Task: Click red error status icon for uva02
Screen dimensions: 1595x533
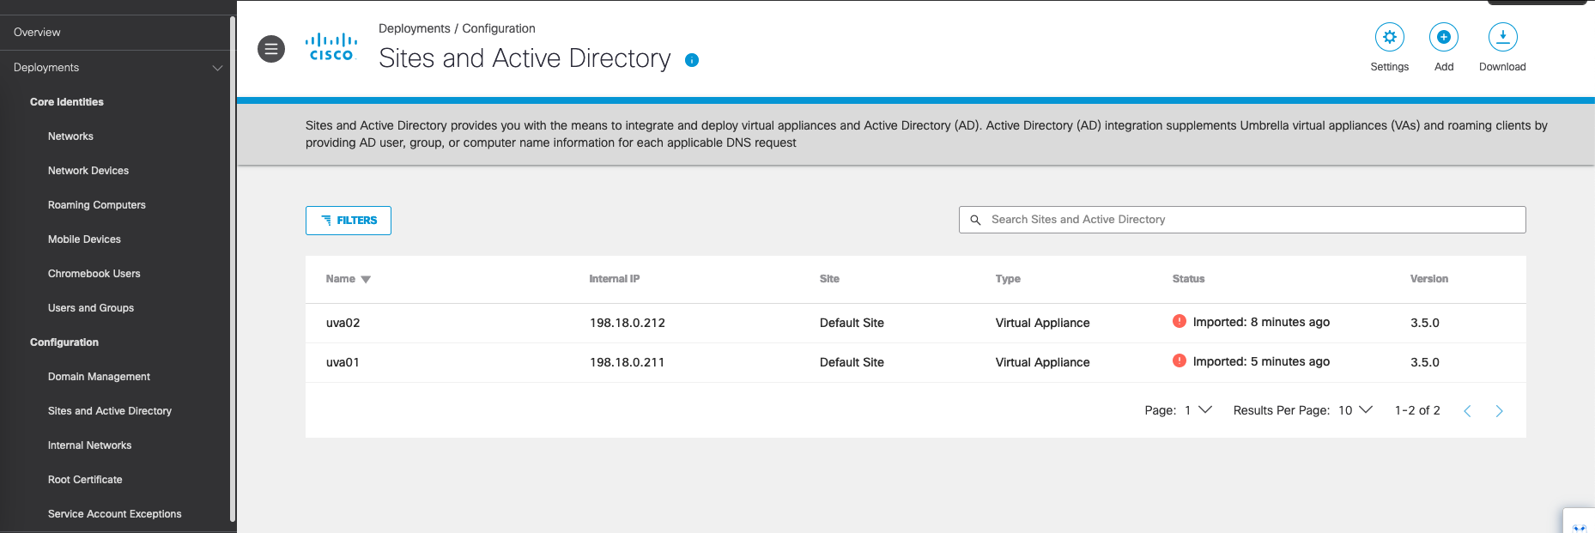Action: 1179,322
